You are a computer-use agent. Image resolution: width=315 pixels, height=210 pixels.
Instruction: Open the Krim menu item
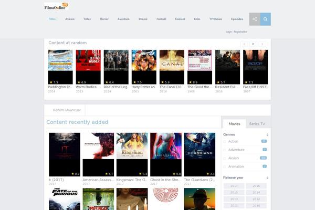click(x=197, y=19)
